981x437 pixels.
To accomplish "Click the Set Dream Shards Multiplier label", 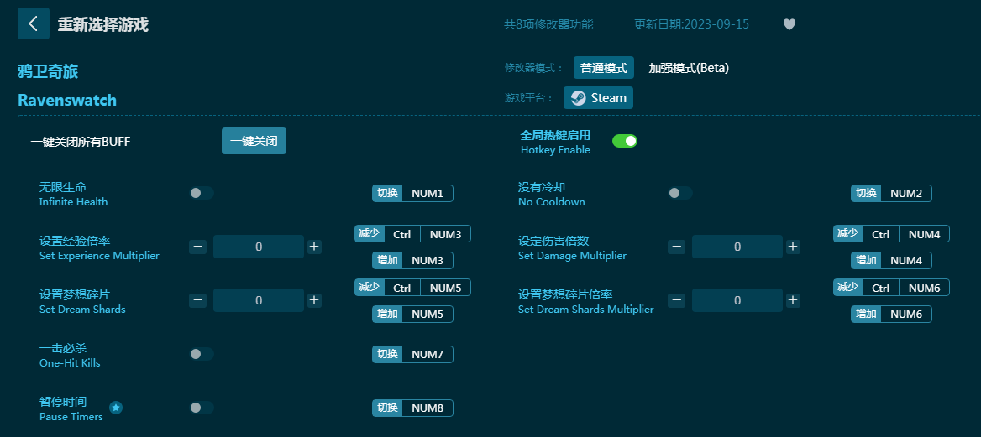I will point(585,310).
